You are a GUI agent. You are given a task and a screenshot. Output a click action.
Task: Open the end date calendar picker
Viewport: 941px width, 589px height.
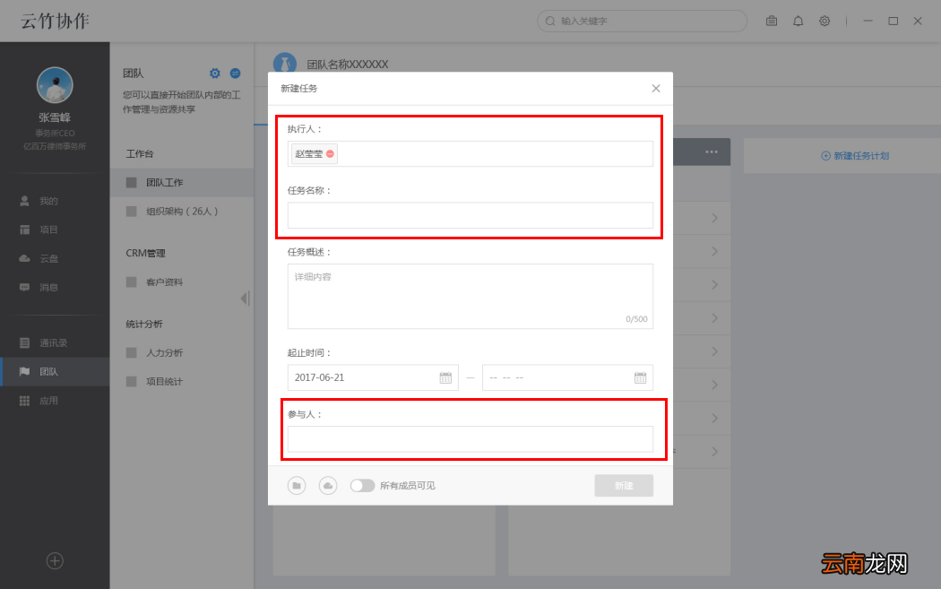(x=641, y=377)
